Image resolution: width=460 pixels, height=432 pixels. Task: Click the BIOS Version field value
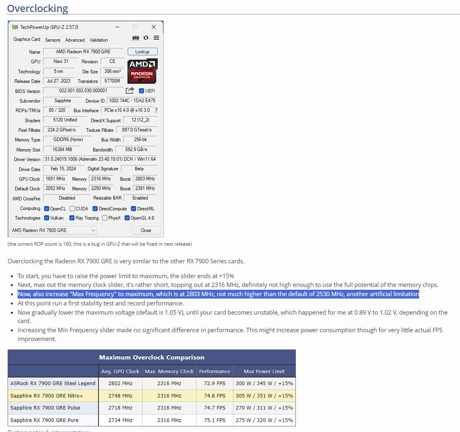83,91
